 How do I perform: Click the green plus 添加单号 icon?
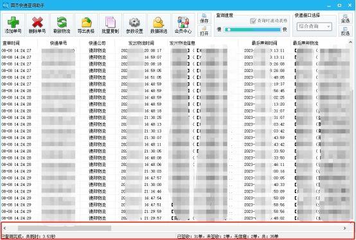(13, 25)
